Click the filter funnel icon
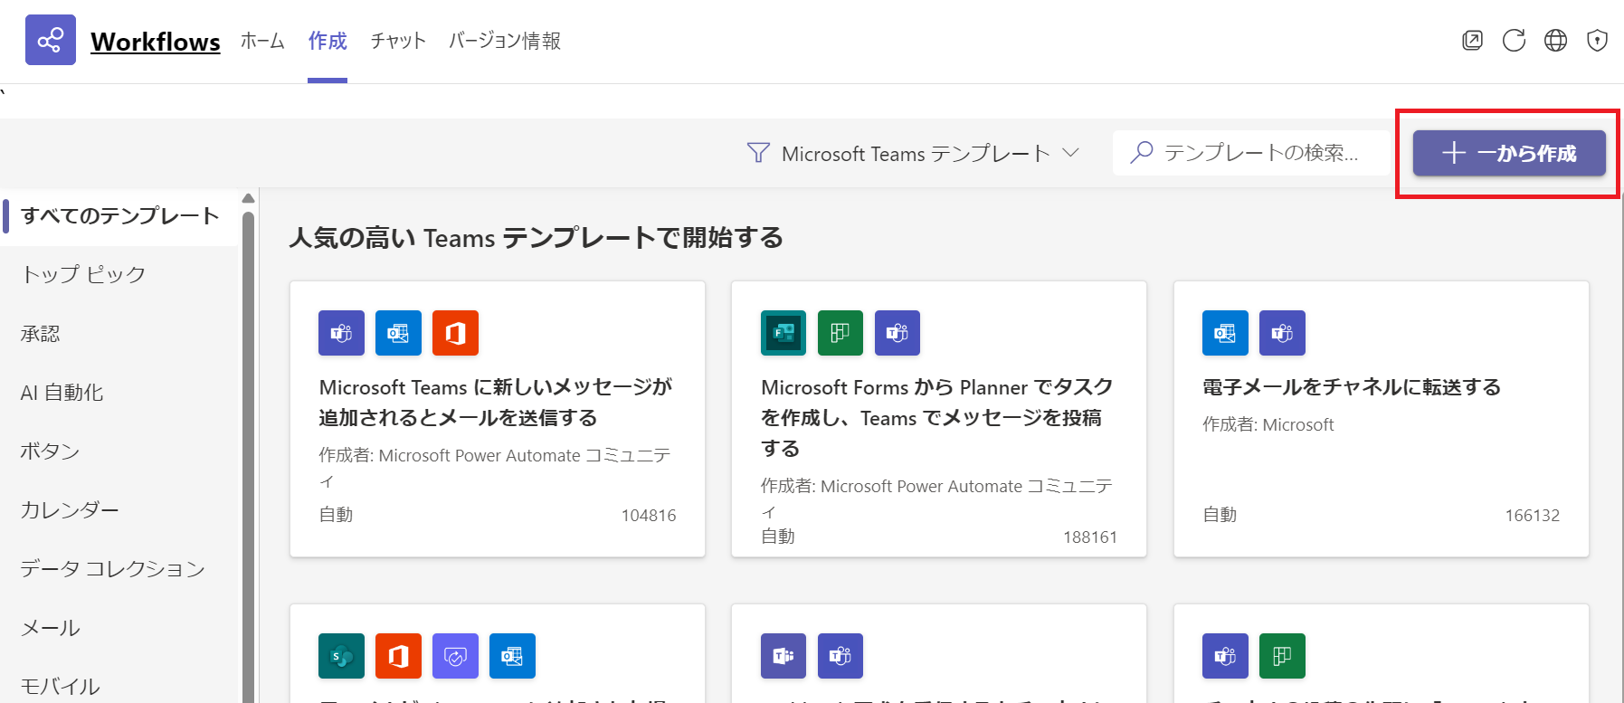The image size is (1624, 703). pyautogui.click(x=758, y=153)
